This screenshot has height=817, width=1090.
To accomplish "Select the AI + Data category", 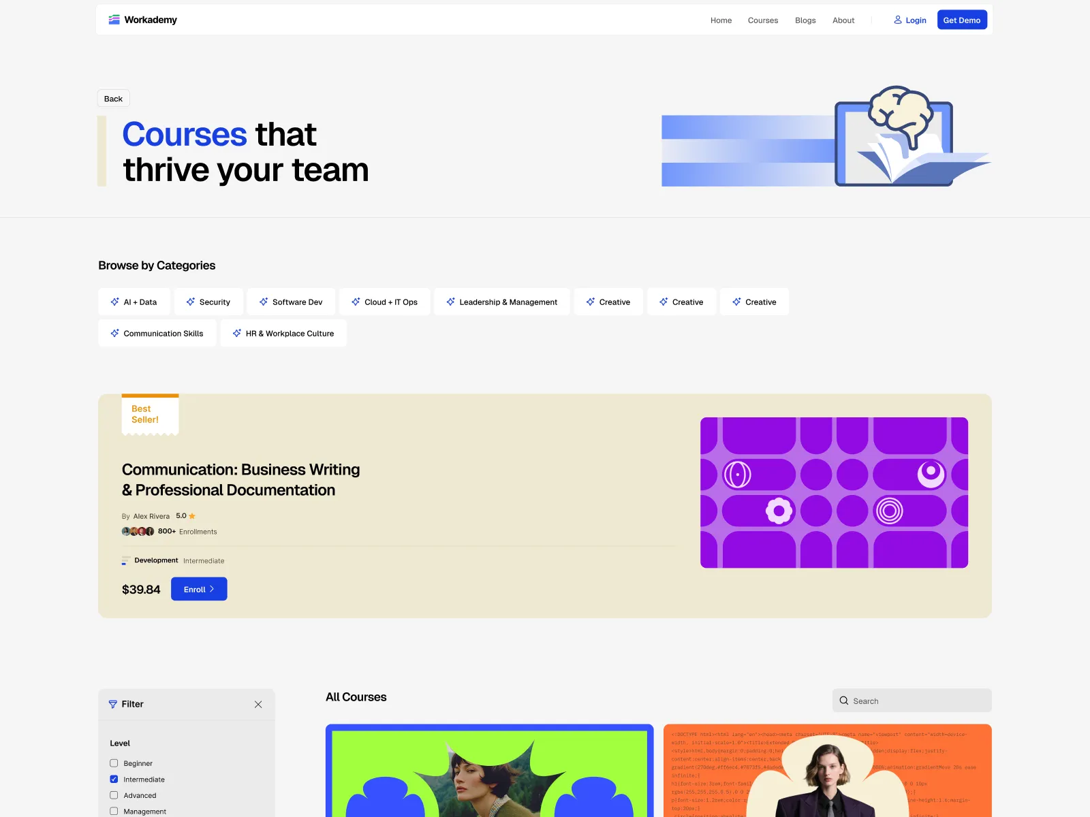I will 134,302.
